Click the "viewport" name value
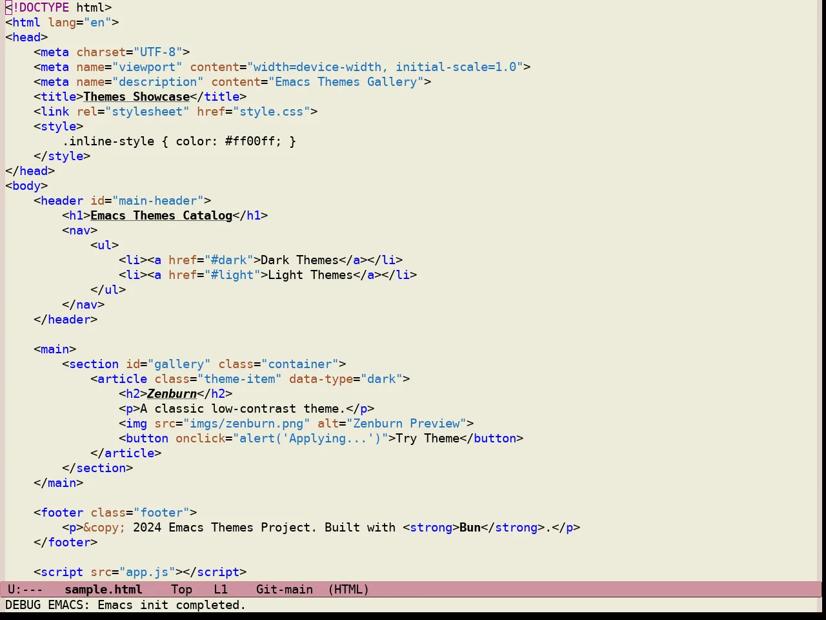The height and width of the screenshot is (620, 826). click(147, 67)
